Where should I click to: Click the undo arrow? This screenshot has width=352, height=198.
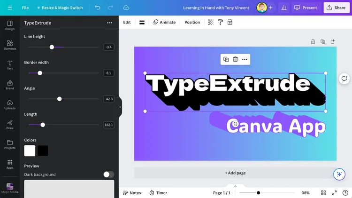pos(98,8)
